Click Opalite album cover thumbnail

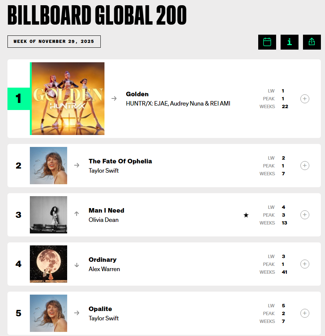pos(49,313)
